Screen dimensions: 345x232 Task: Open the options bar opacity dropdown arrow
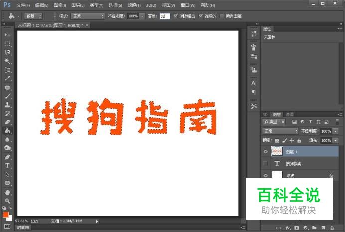[142, 16]
